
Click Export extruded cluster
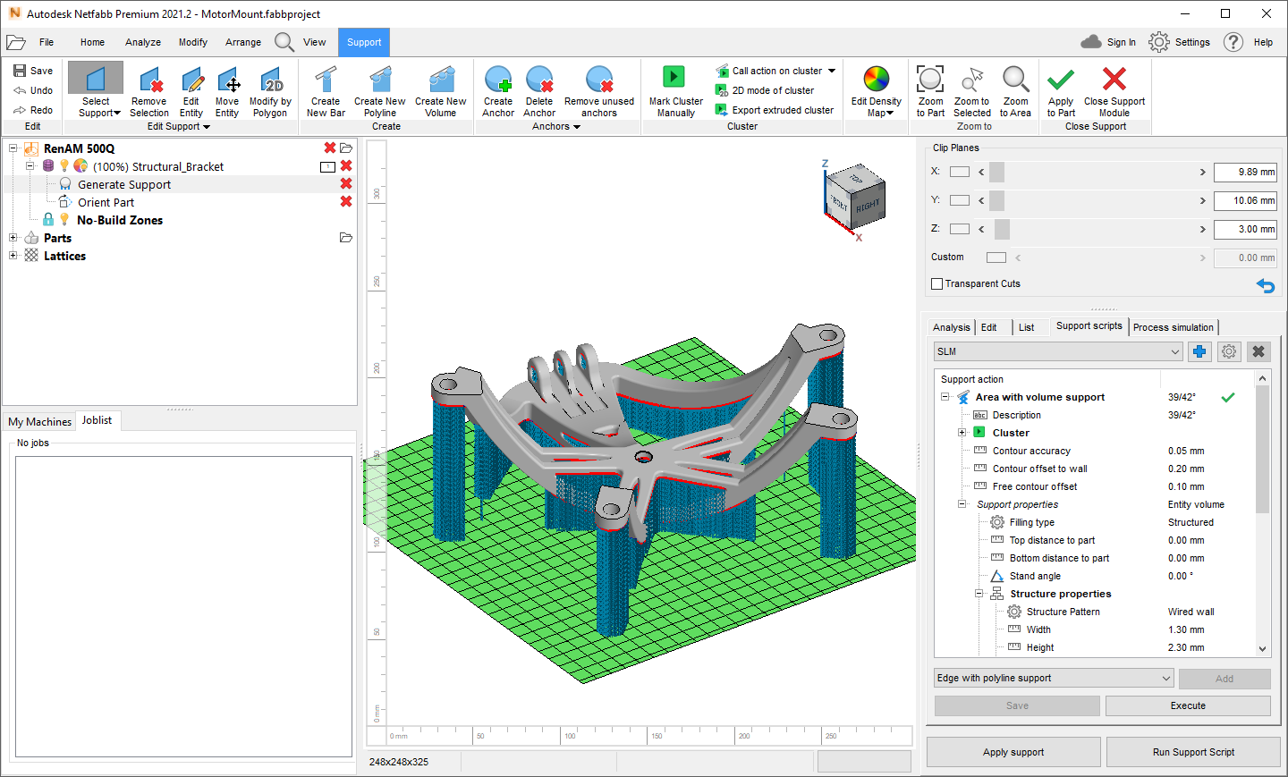[775, 110]
